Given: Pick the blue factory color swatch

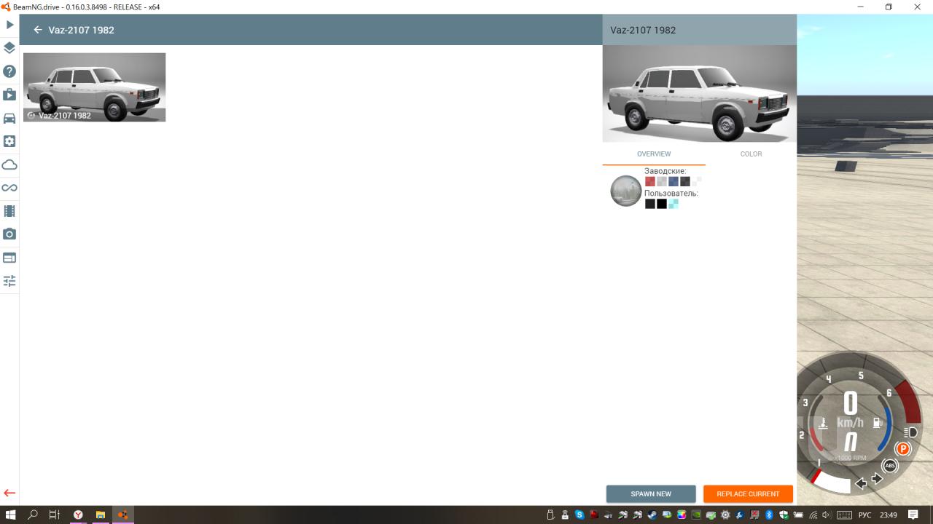Looking at the screenshot, I should 674,181.
